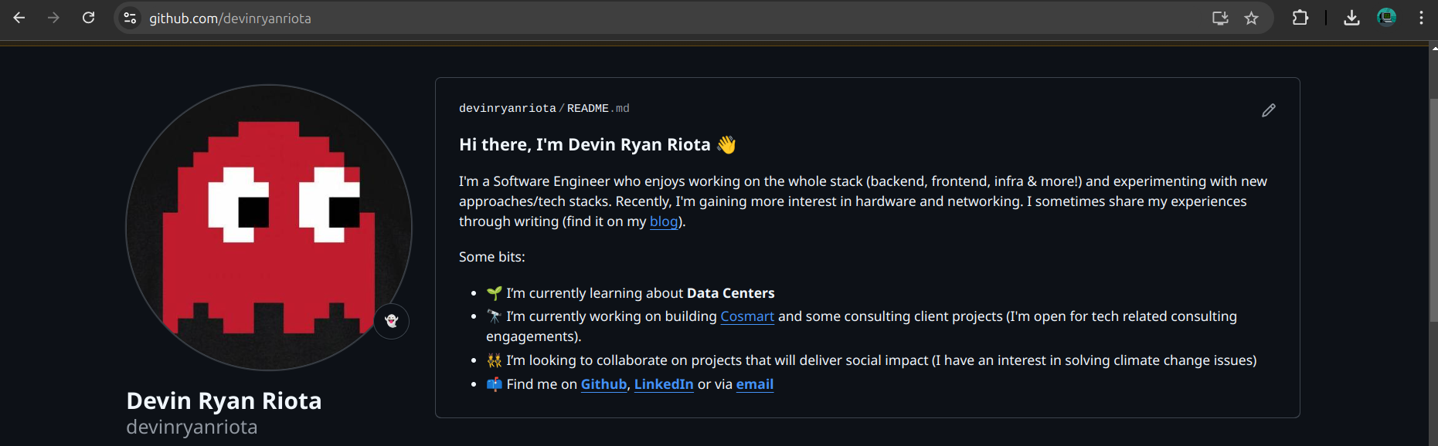Click the bold "Data Centers" text
Viewport: 1438px width, 446px height.
pyautogui.click(x=730, y=293)
